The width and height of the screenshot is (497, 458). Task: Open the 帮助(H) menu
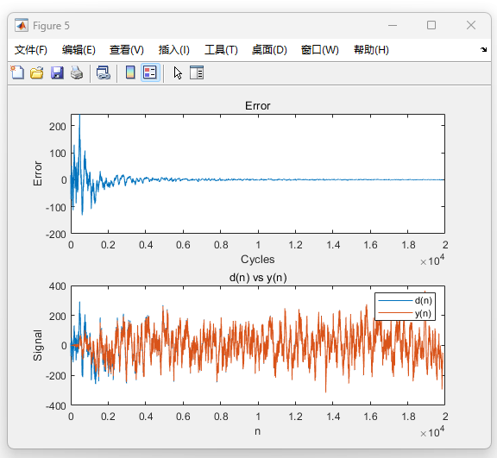pos(371,50)
